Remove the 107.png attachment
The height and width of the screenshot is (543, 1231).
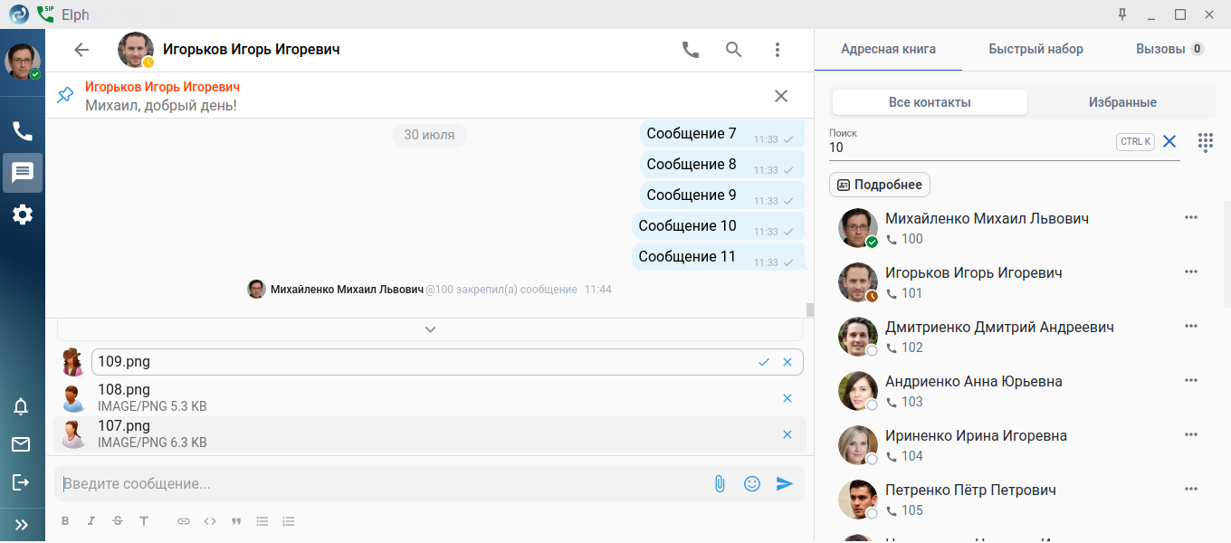tap(787, 434)
